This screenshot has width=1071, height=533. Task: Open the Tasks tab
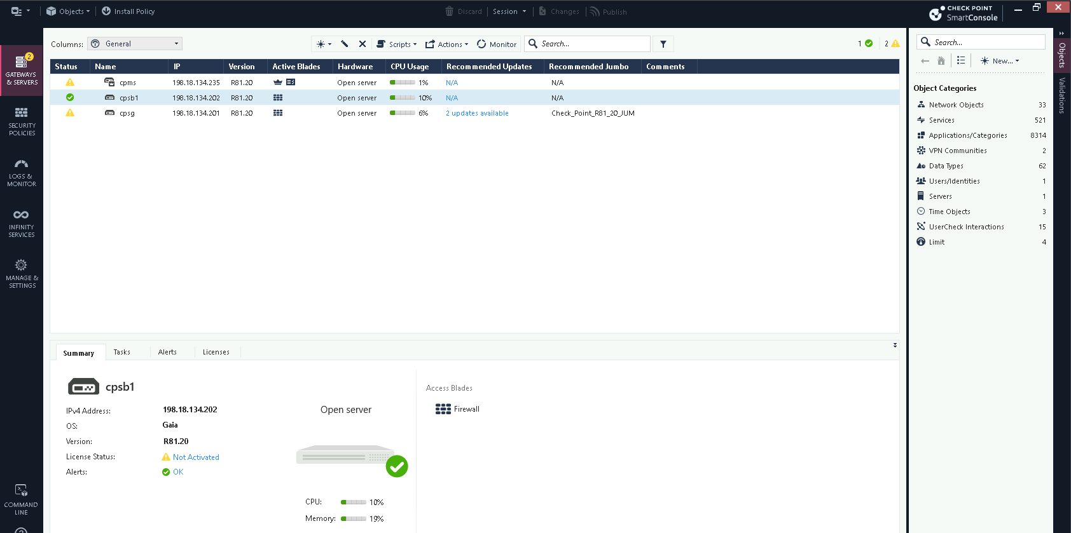coord(121,352)
